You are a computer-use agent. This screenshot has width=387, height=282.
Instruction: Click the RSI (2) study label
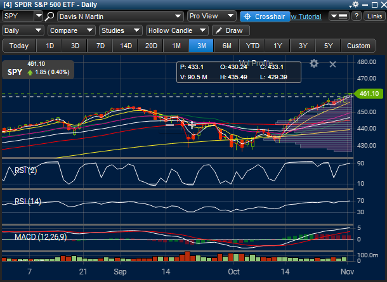click(25, 170)
